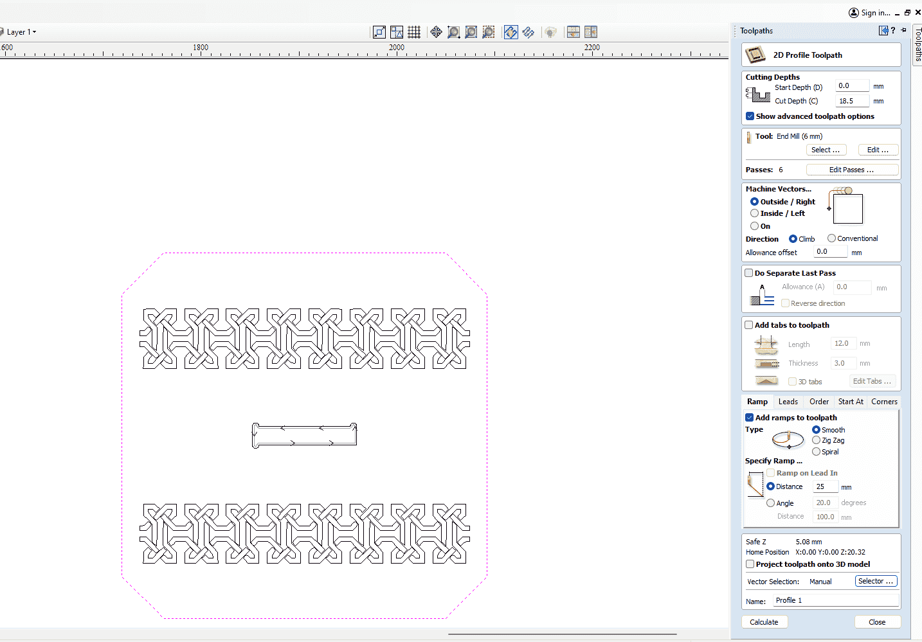Image resolution: width=922 pixels, height=642 pixels.
Task: Tile the 2D and 3D views horizontally
Action: [x=574, y=32]
